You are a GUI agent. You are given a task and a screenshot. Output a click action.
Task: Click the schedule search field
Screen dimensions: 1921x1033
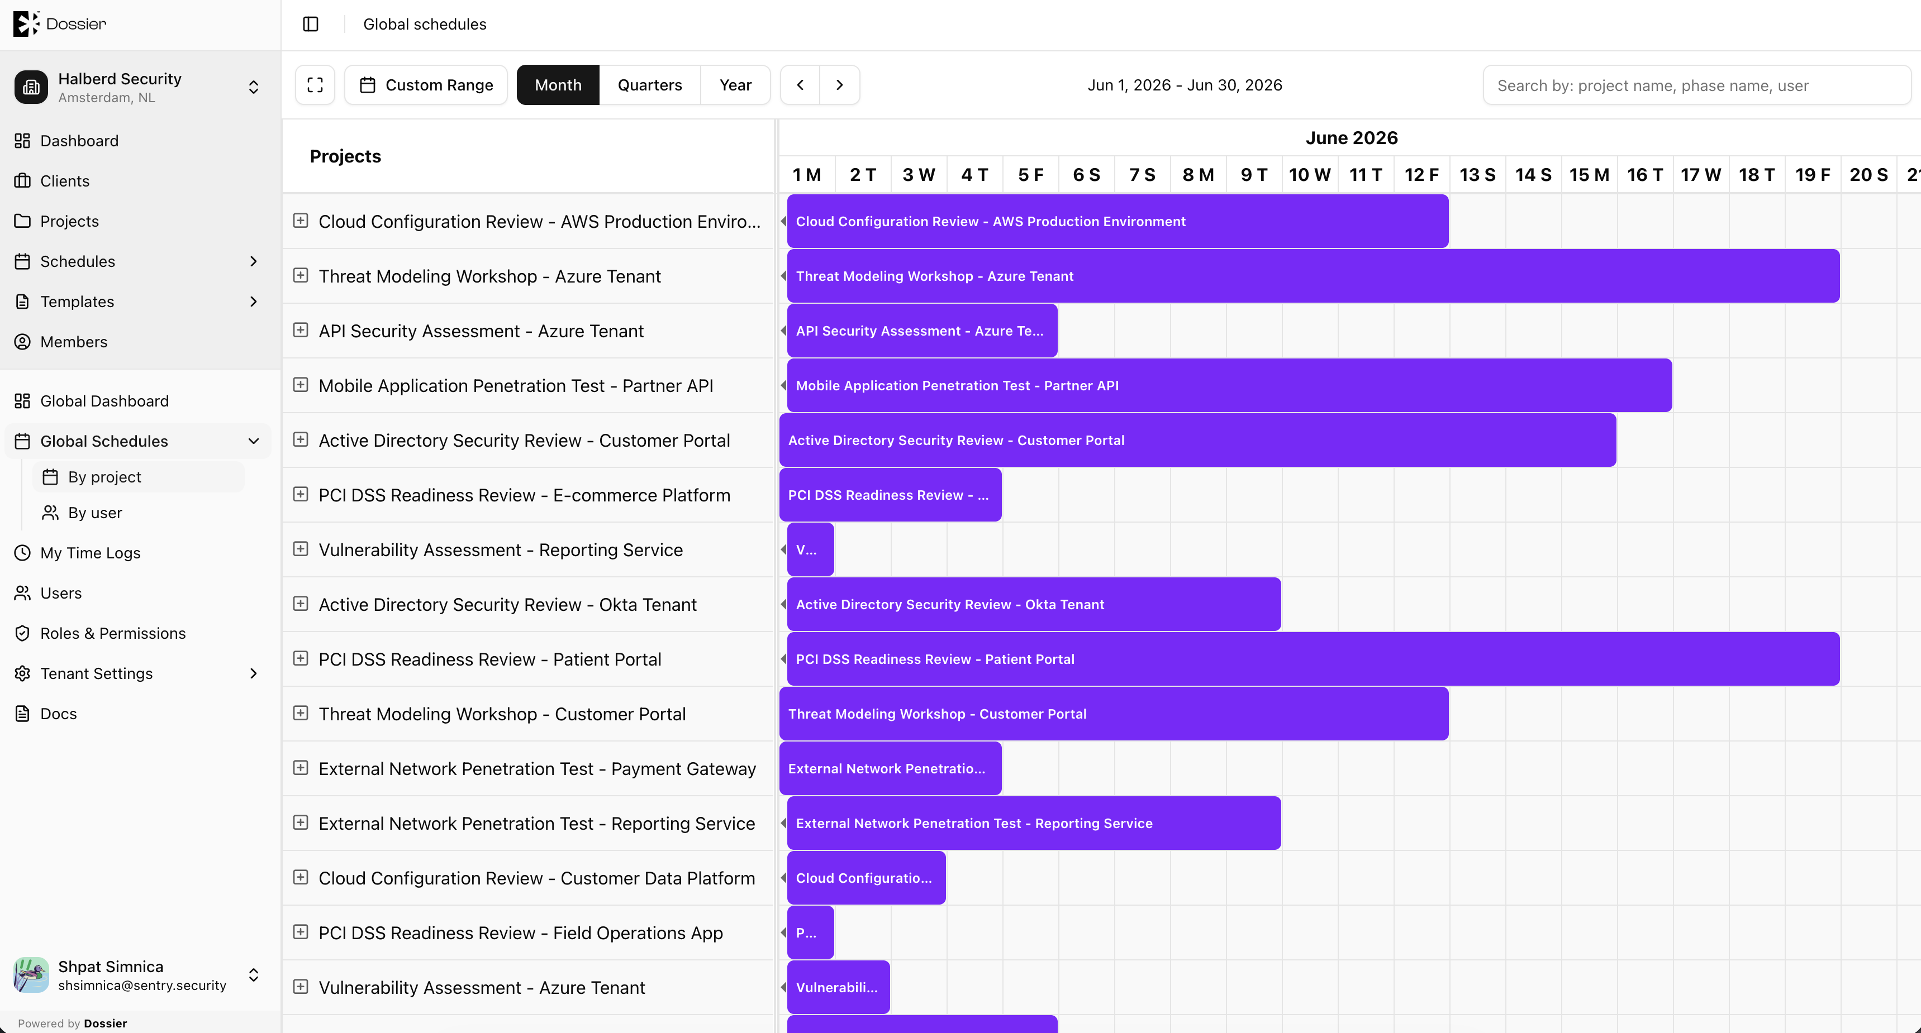(1696, 85)
